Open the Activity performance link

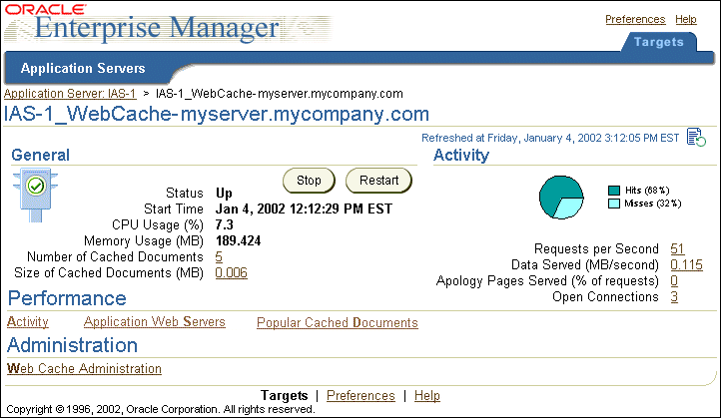click(28, 322)
